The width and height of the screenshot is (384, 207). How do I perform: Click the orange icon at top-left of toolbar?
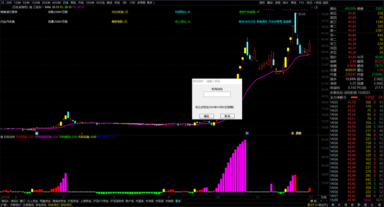[x=2, y=2]
